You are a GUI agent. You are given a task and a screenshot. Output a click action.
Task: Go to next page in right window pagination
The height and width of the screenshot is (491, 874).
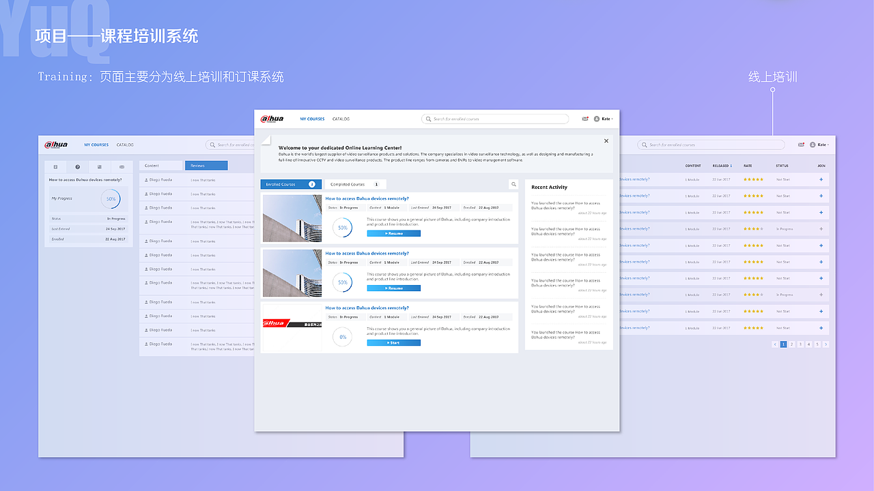point(826,344)
